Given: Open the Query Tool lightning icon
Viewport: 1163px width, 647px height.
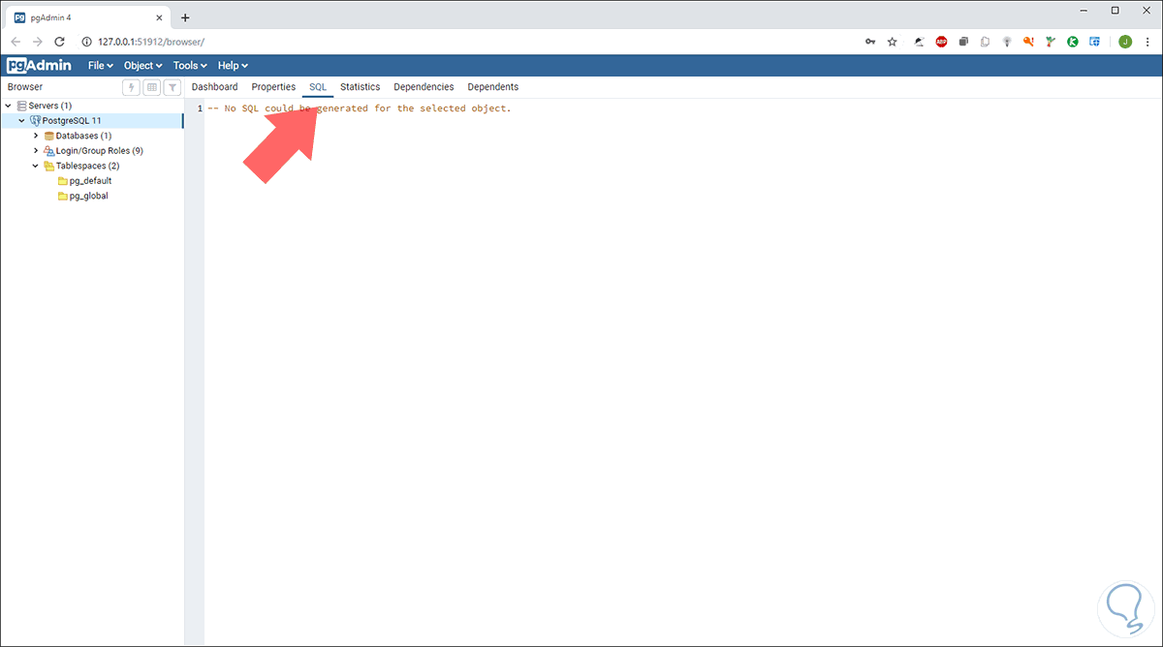Looking at the screenshot, I should point(131,87).
